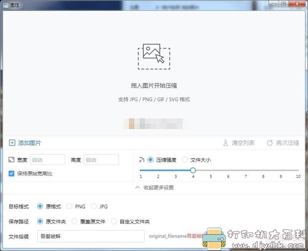This screenshot has height=251, width=308.
Task: Click the recompress refresh arrow icon
Action: point(270,143)
